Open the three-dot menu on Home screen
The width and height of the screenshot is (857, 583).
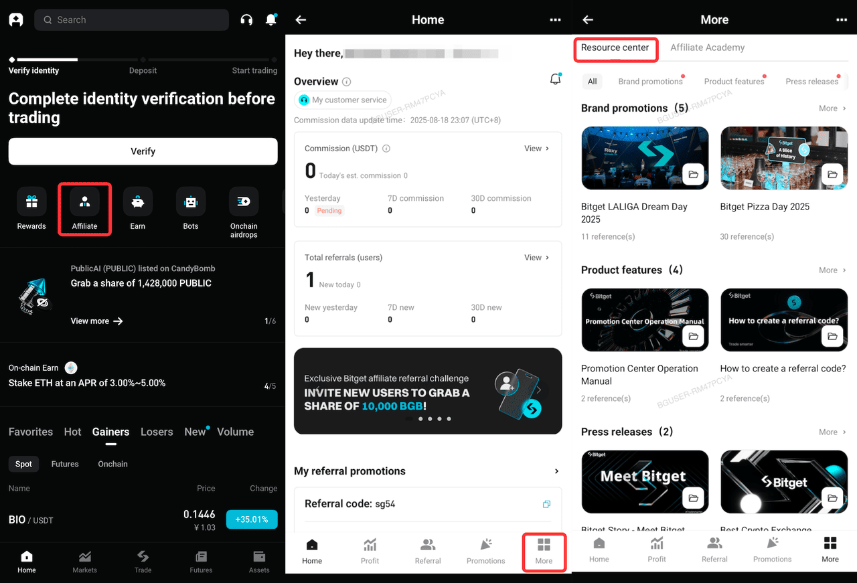[x=555, y=20]
